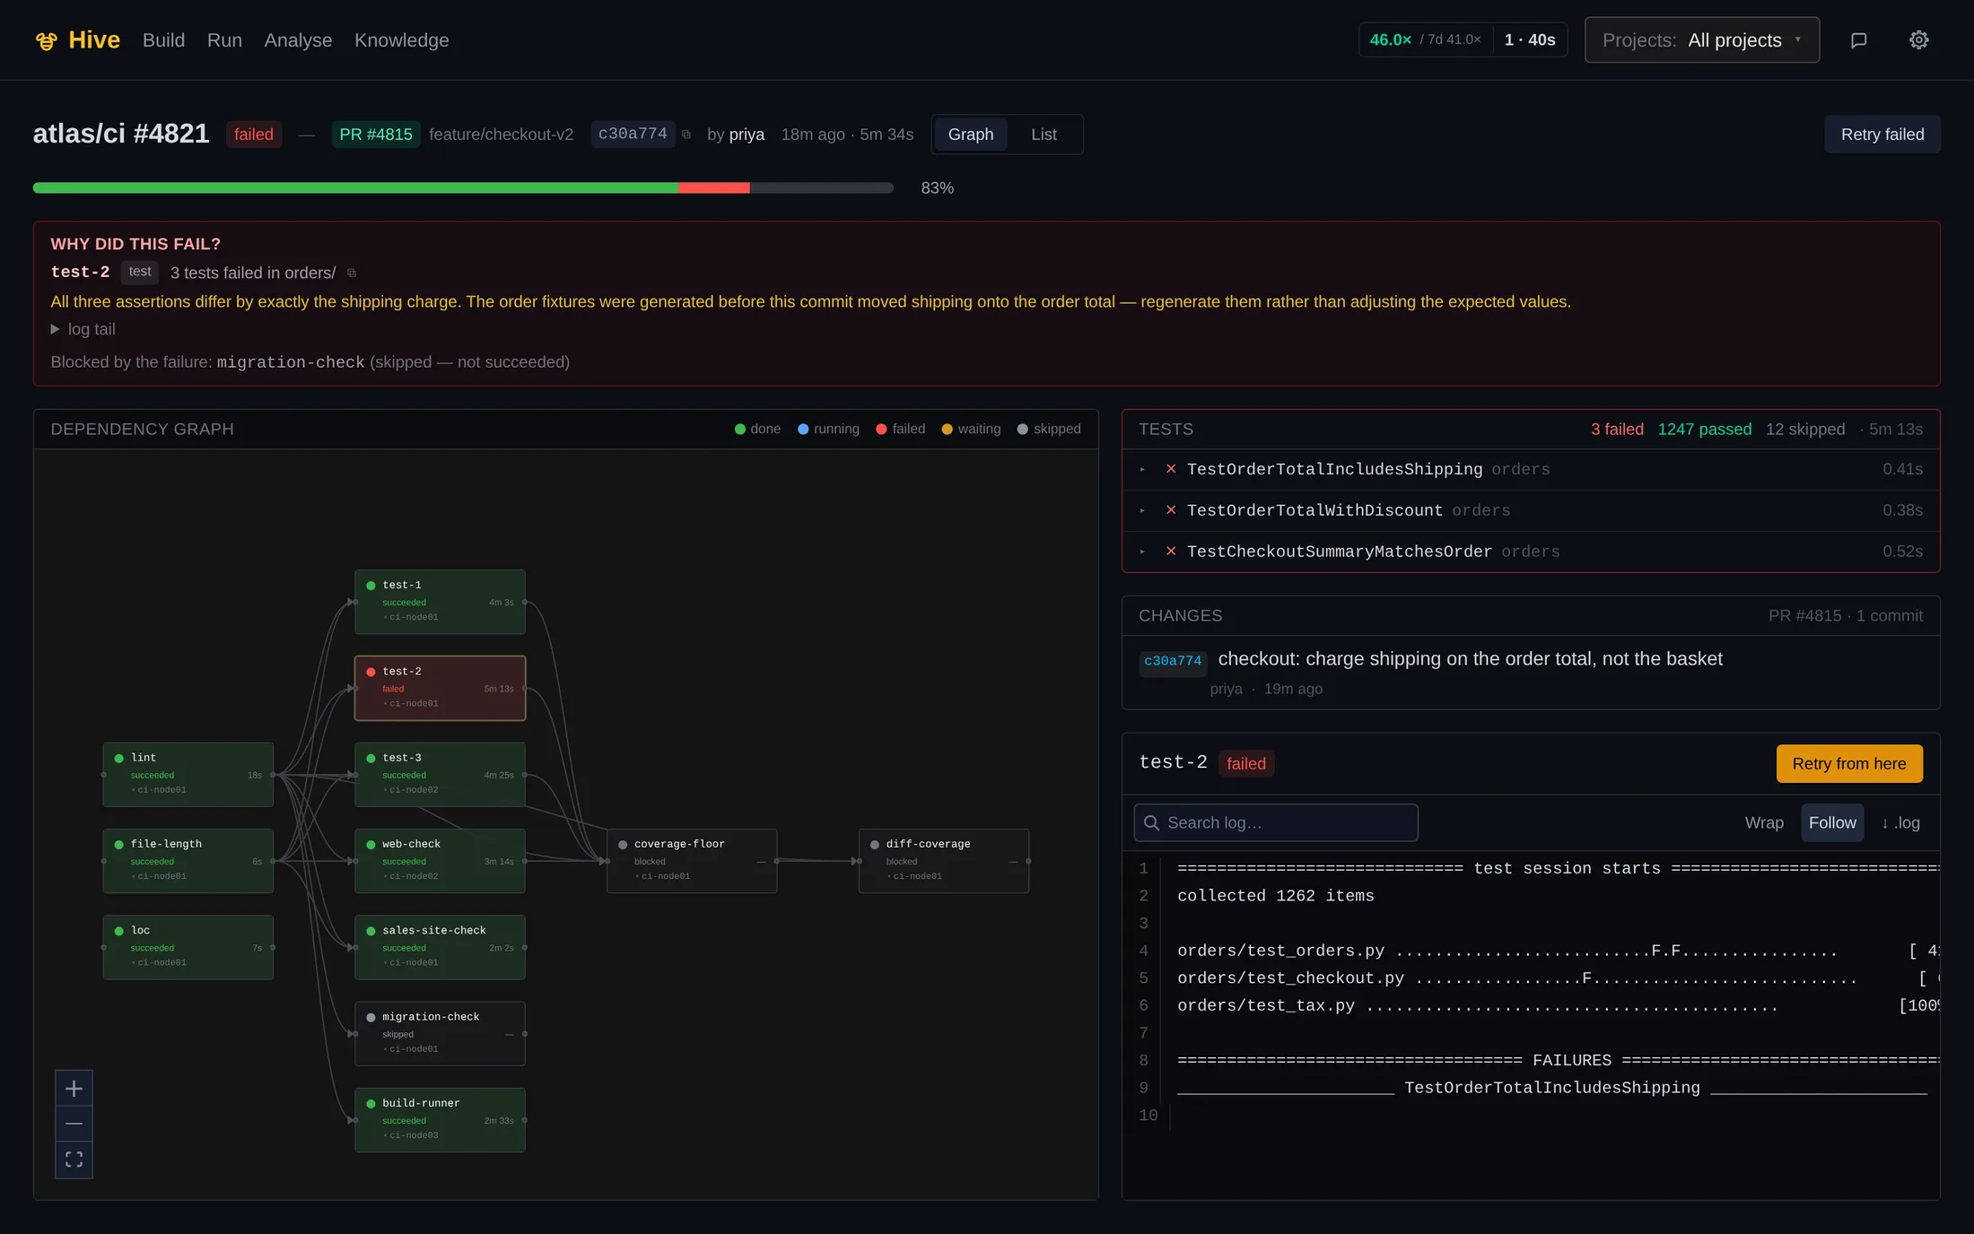Click the green status dot on build-runner node
The height and width of the screenshot is (1234, 1974).
[371, 1103]
